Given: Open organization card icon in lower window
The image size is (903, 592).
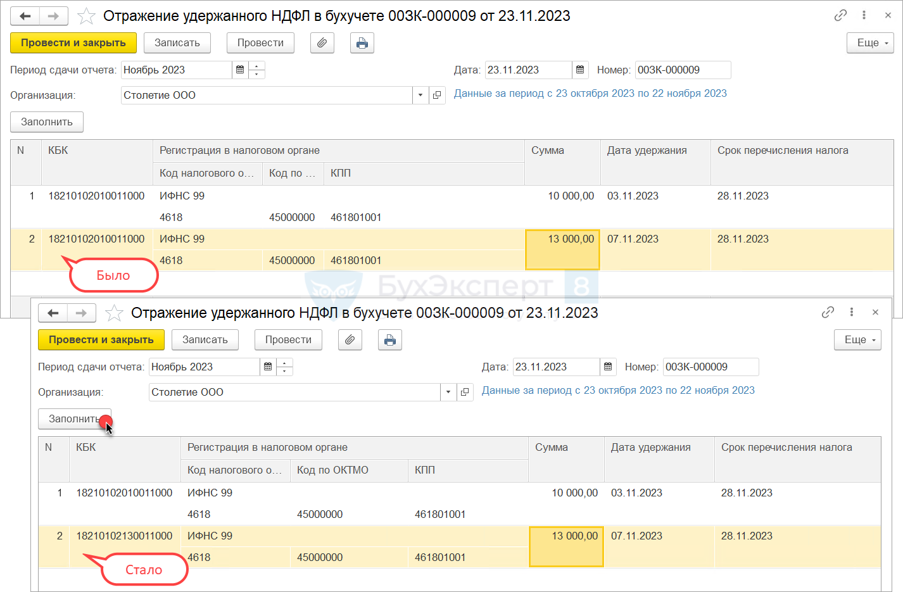Looking at the screenshot, I should pos(465,393).
